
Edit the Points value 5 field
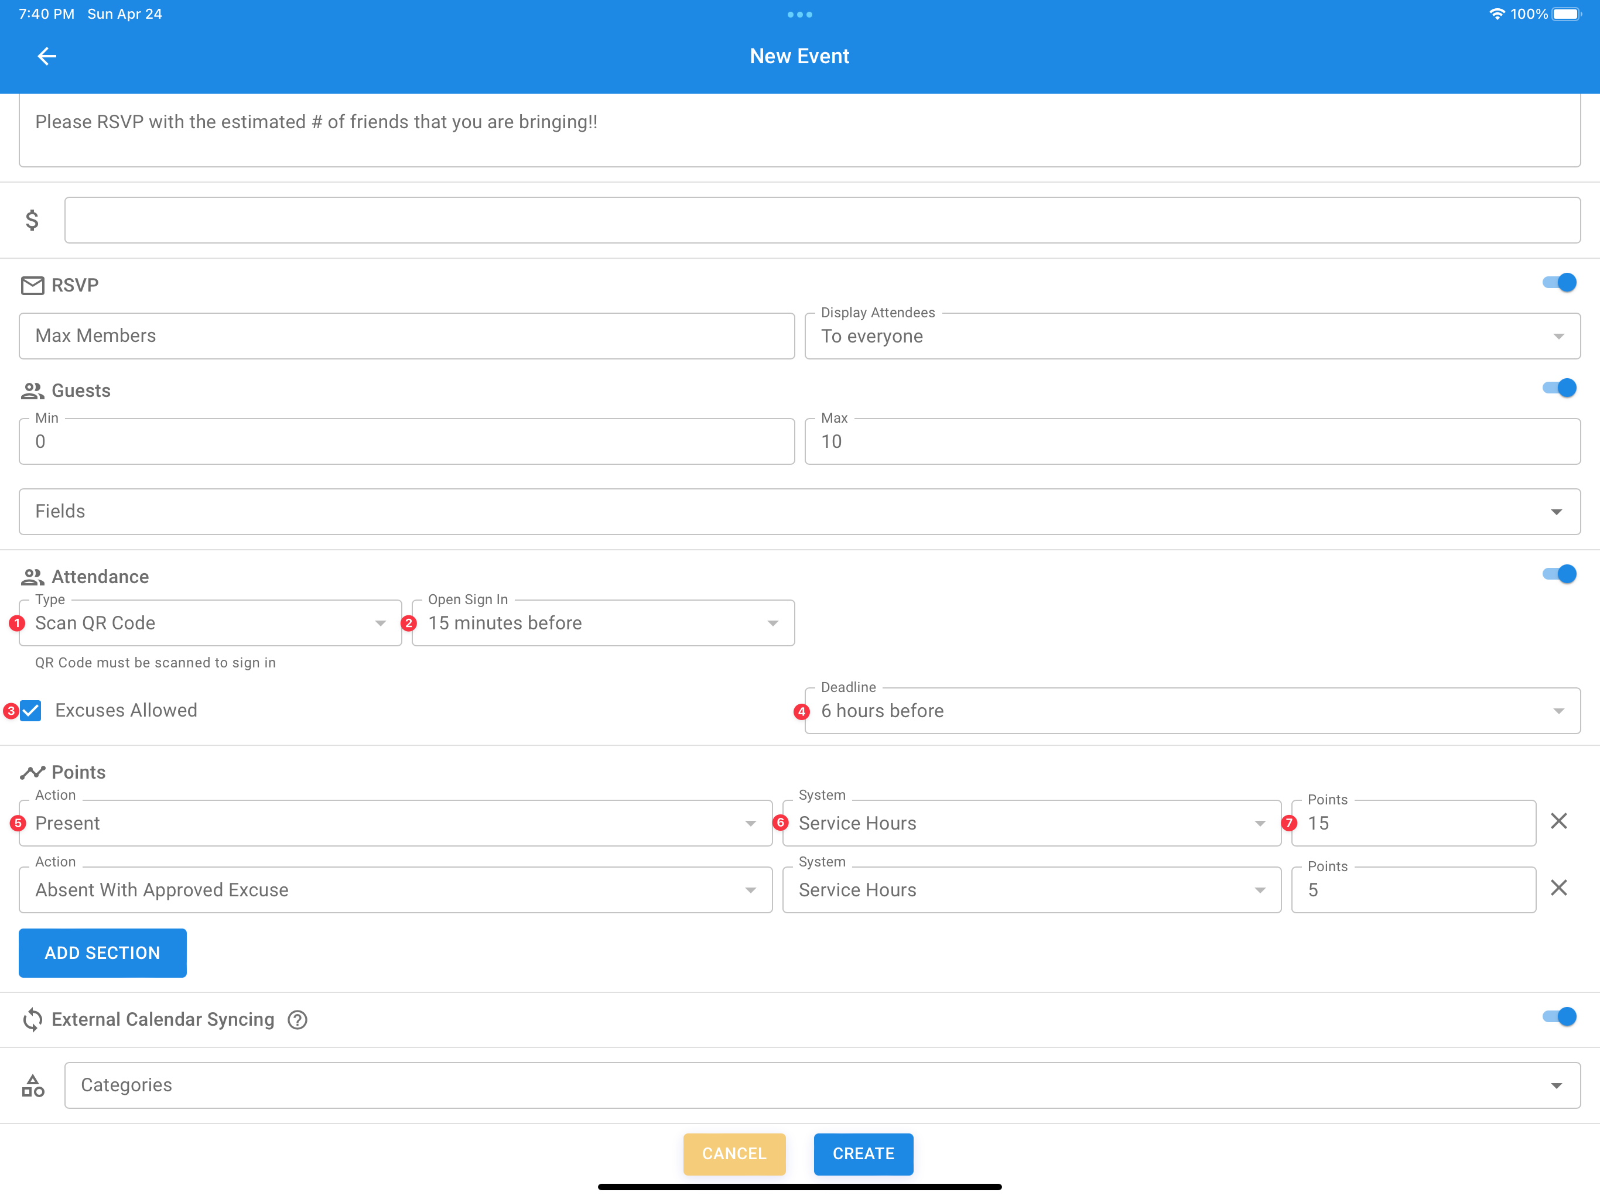tap(1413, 890)
